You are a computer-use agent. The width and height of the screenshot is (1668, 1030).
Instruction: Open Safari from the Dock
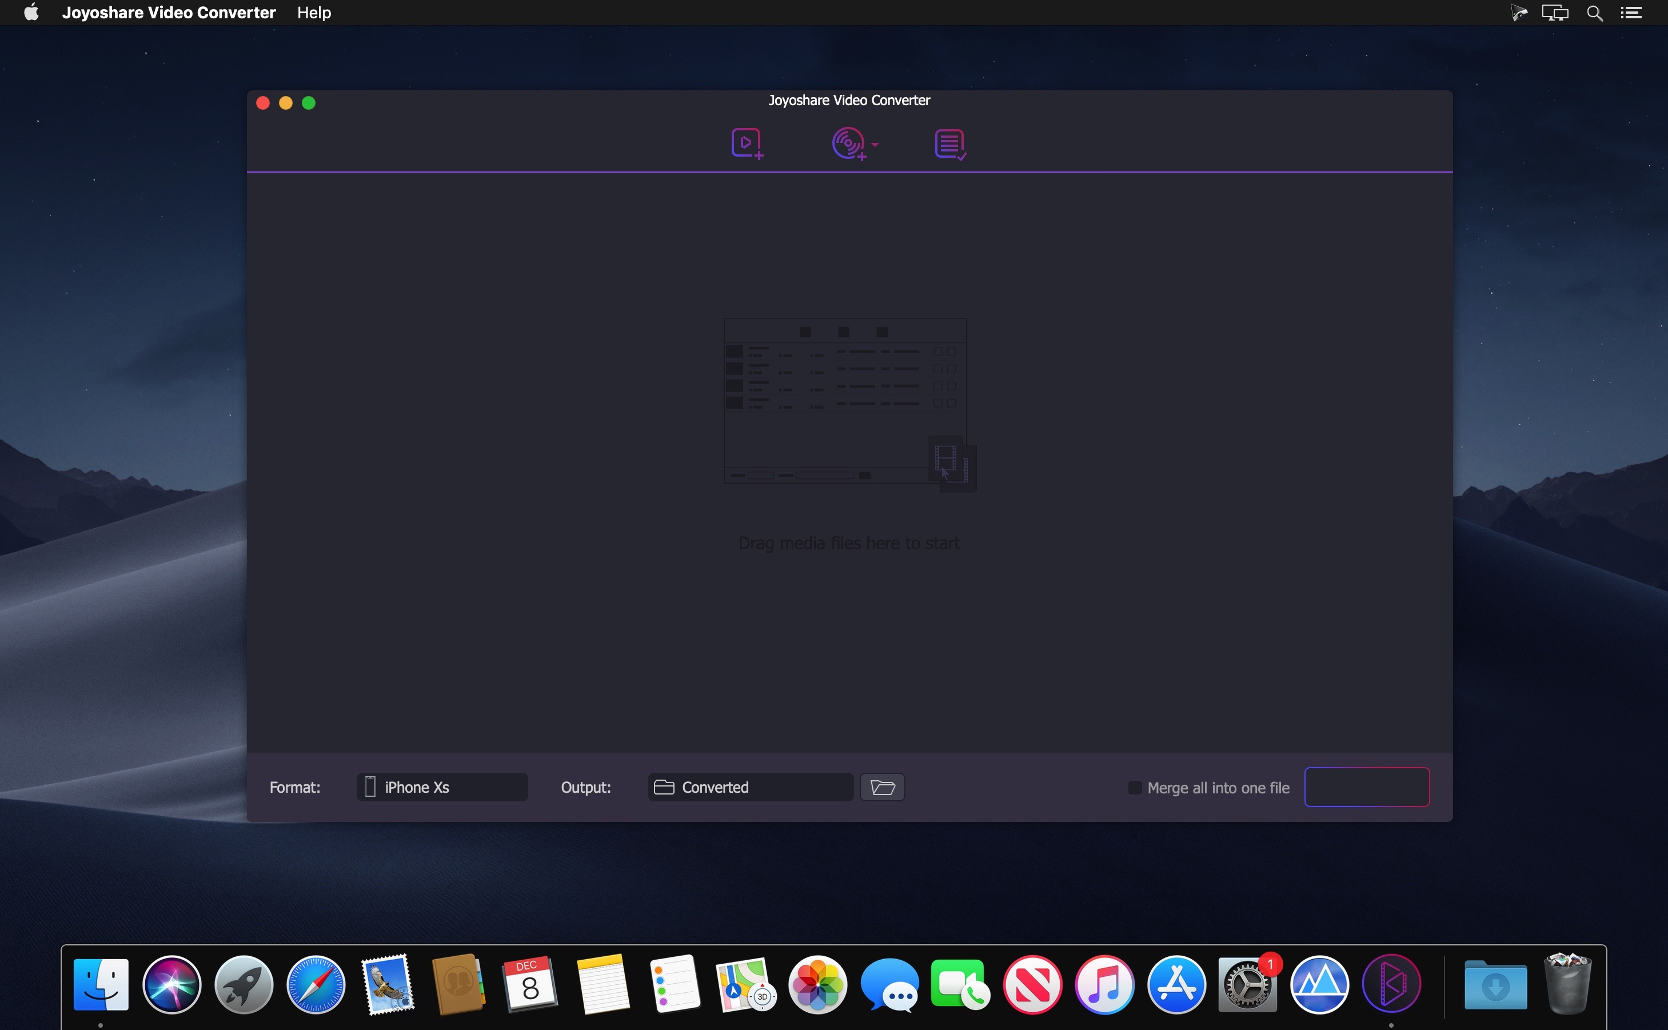tap(316, 984)
